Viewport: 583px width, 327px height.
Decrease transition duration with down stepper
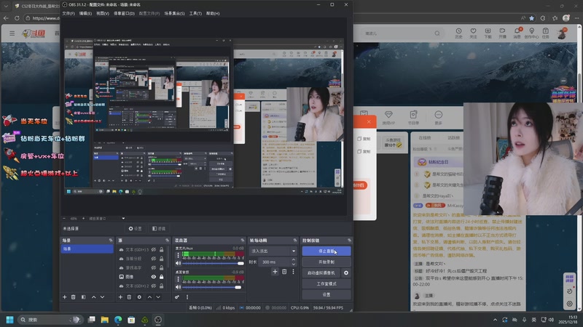[x=294, y=264]
